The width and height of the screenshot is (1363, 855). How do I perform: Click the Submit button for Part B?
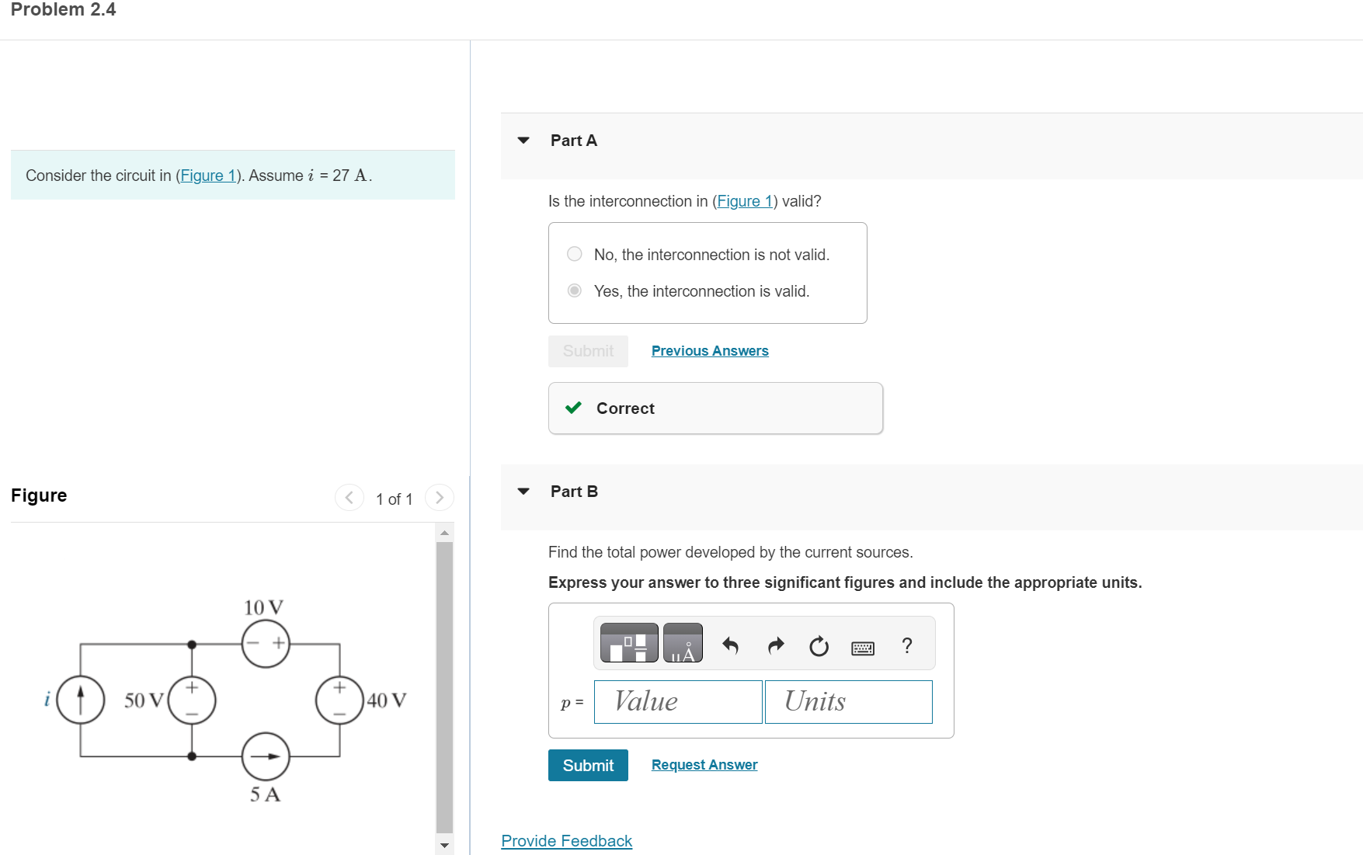click(588, 766)
